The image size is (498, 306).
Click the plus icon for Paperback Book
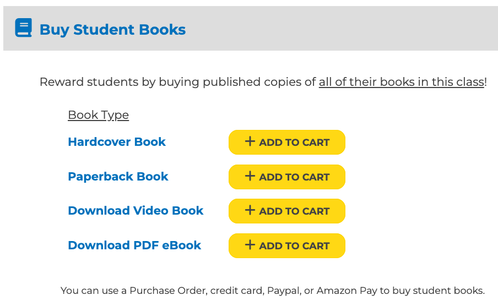pyautogui.click(x=250, y=176)
